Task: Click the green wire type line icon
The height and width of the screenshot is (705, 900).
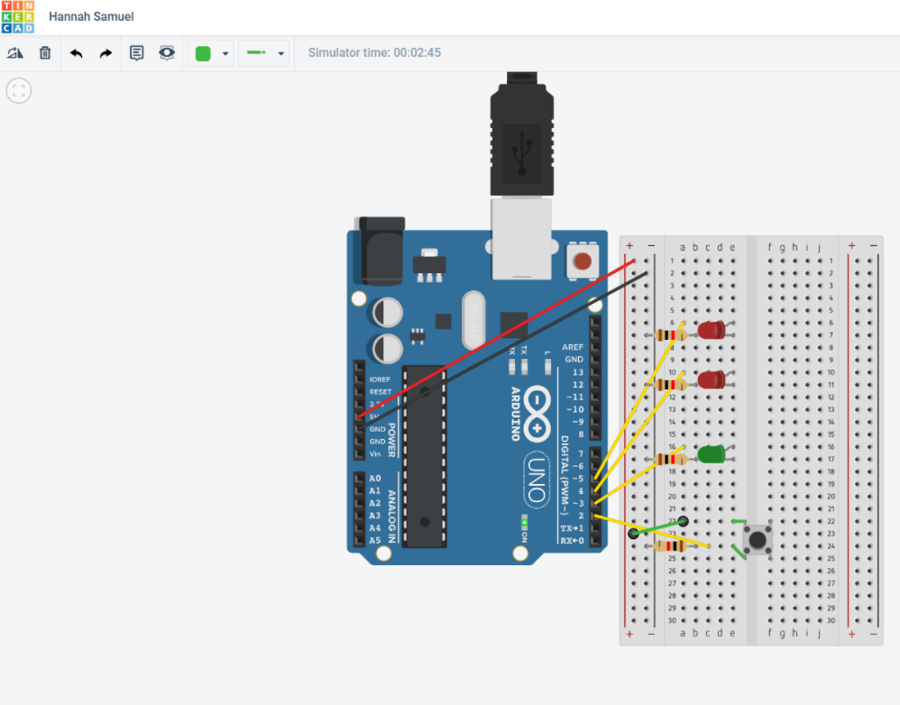Action: [x=256, y=52]
